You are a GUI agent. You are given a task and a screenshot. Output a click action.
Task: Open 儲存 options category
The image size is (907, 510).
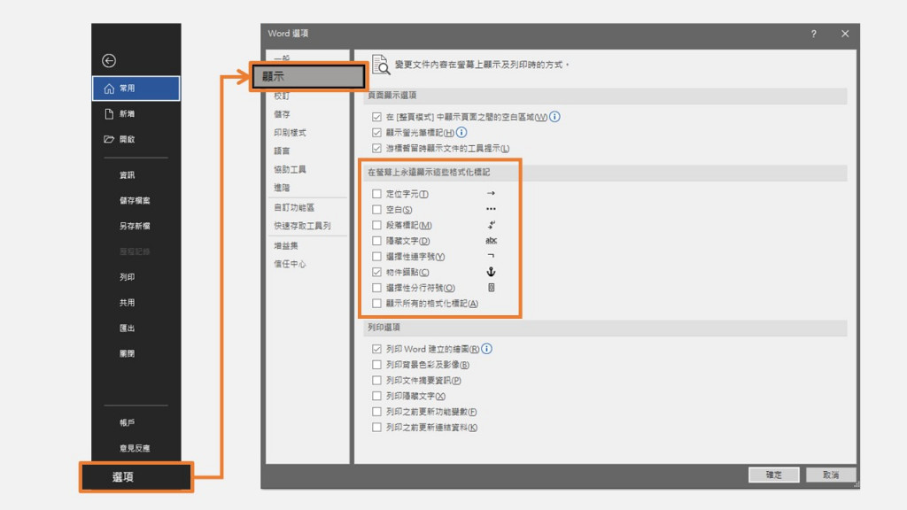click(282, 114)
